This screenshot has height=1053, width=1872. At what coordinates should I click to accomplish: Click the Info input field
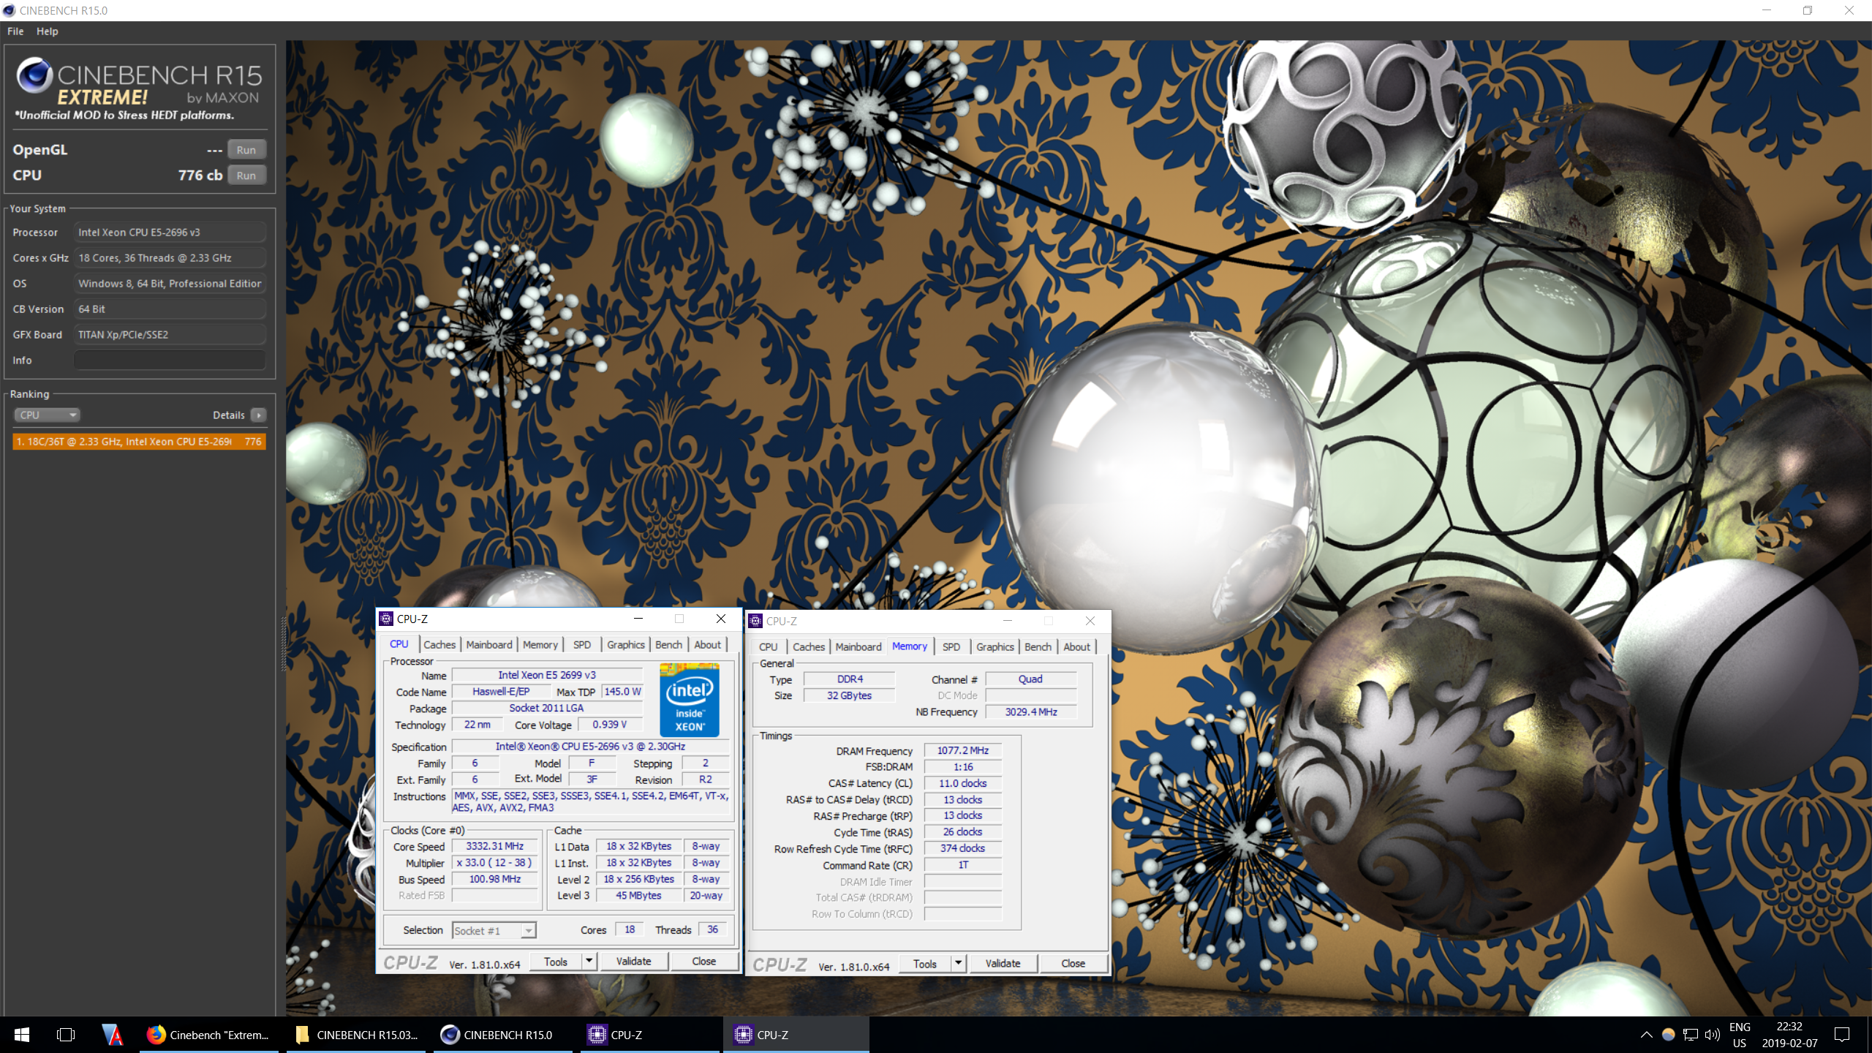(x=170, y=361)
